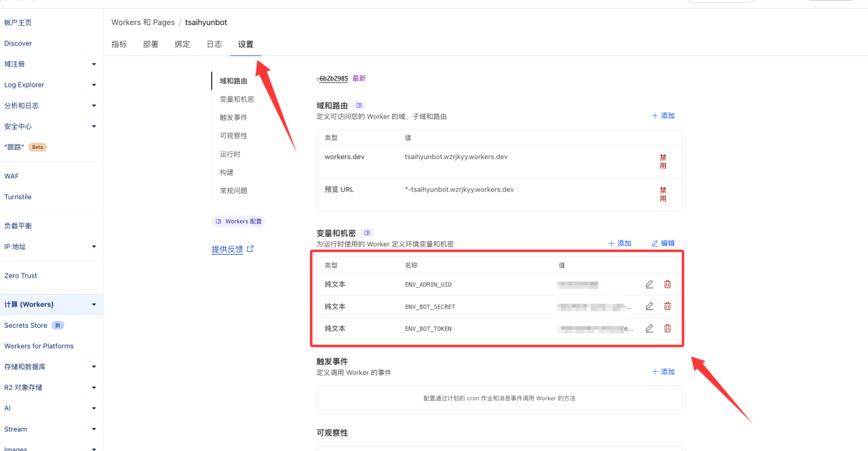Screen dimensions: 868x451
Task: Disable the workers.dev route
Action: (663, 161)
